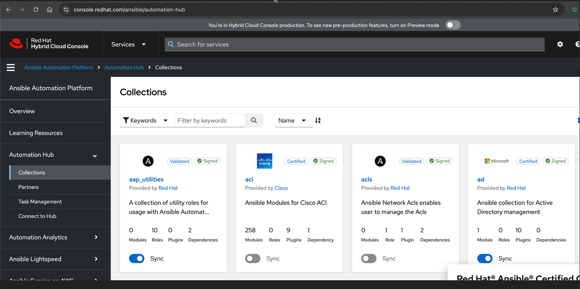
Task: Open the Keywords filter type dropdown
Action: [147, 121]
